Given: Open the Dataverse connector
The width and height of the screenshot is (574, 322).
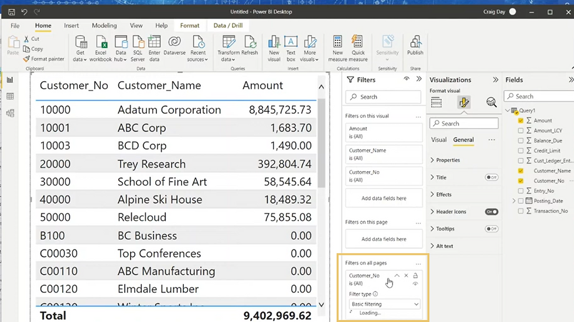Looking at the screenshot, I should coord(175,45).
